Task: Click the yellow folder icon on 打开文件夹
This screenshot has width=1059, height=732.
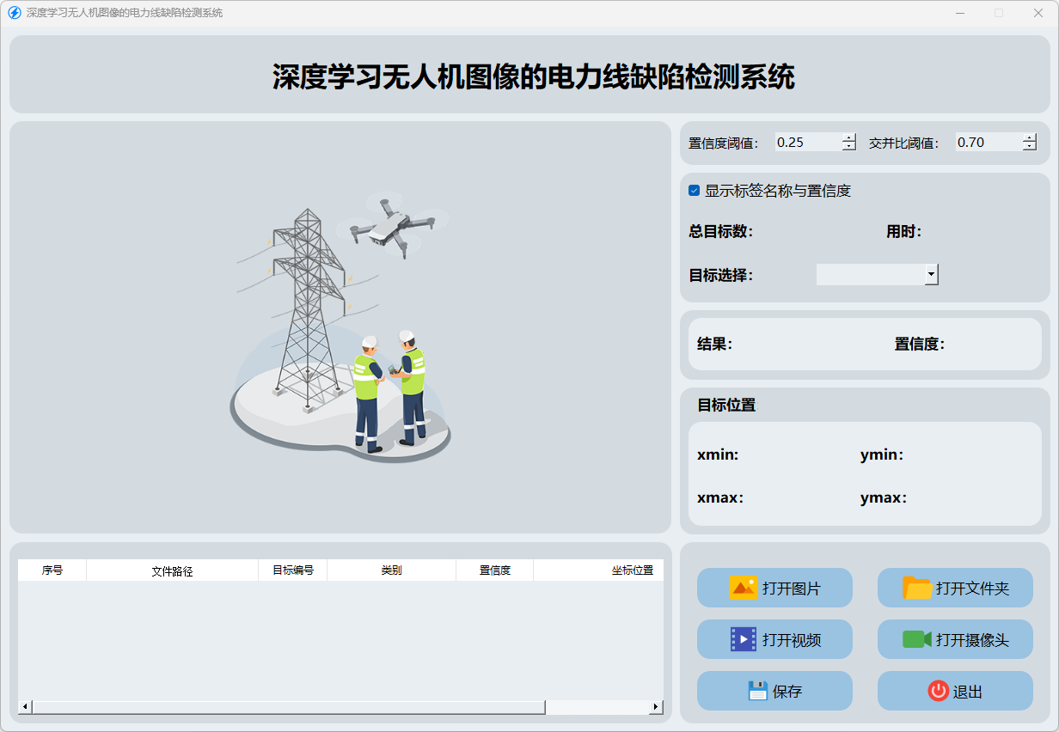Action: (x=917, y=588)
